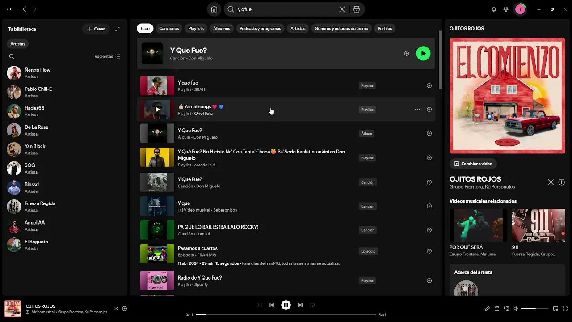Add 'Y que fue' SBAHI playlist to library

429,85
